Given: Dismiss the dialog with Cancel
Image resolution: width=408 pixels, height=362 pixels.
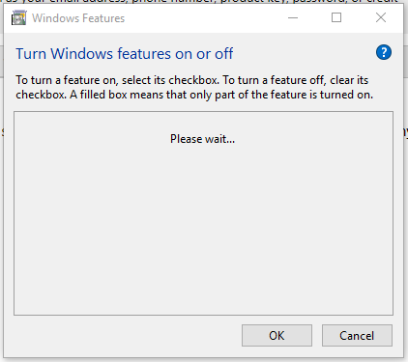Looking at the screenshot, I should coord(357,336).
